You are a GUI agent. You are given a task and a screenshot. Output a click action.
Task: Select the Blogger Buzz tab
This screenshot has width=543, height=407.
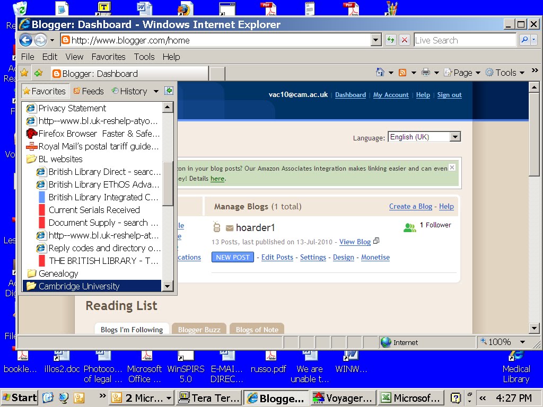[x=199, y=329]
